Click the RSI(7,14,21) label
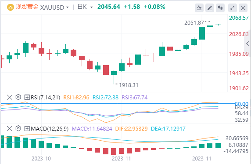 coord(45,98)
